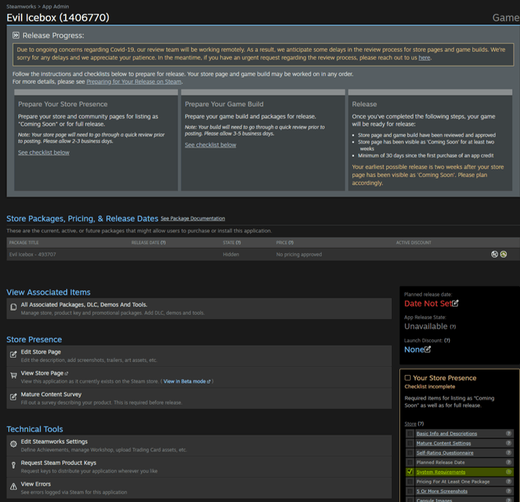Click the 'No pricing approved' price cell

point(299,254)
